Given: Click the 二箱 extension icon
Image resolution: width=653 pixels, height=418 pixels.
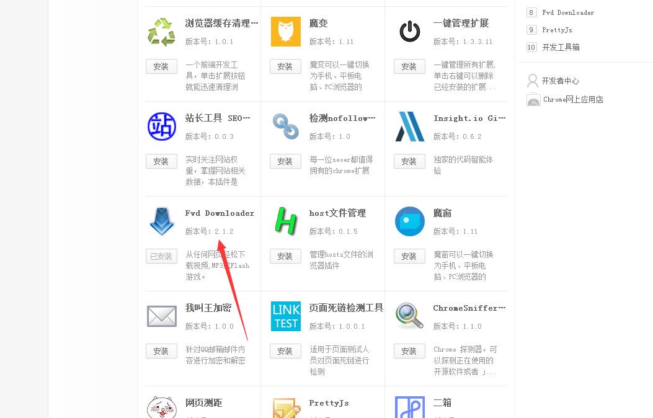Looking at the screenshot, I should [409, 407].
